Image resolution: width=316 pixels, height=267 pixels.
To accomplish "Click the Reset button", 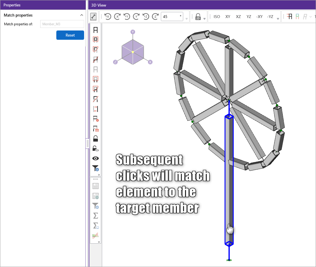I will pyautogui.click(x=70, y=35).
